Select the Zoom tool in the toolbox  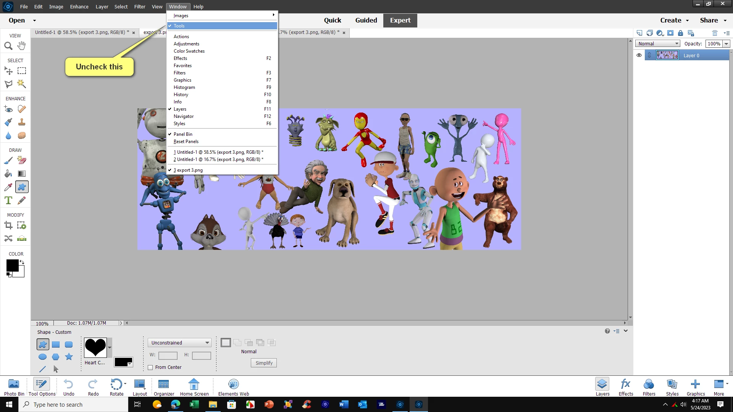[8, 46]
